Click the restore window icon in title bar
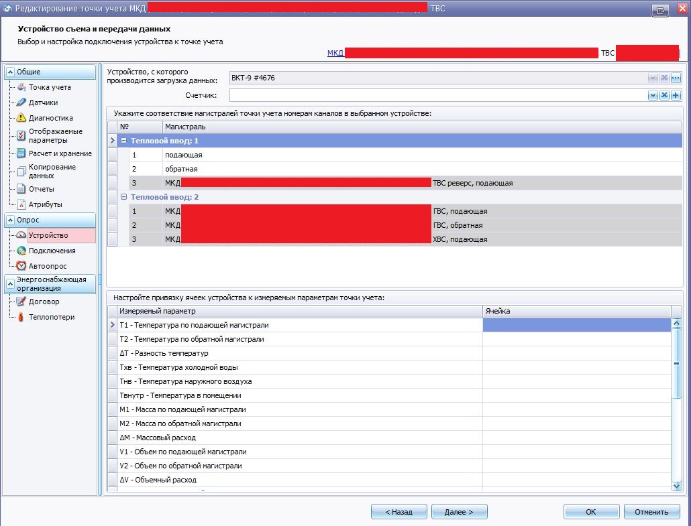 click(x=660, y=9)
